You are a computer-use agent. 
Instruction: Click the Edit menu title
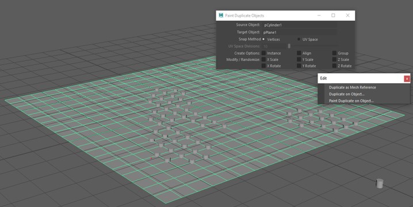323,78
